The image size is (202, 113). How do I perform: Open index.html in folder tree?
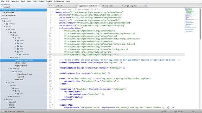point(19,80)
